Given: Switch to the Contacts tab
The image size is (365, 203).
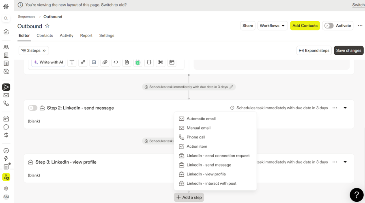Looking at the screenshot, I should [45, 35].
